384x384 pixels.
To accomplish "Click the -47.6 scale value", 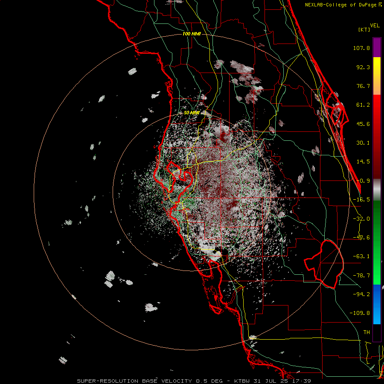I will [361, 238].
